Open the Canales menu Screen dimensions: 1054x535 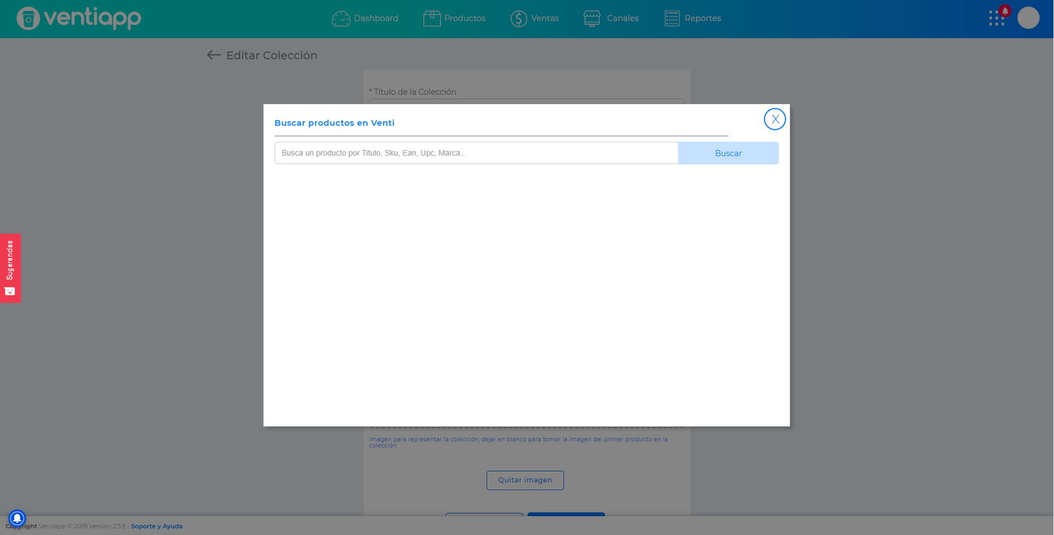611,18
